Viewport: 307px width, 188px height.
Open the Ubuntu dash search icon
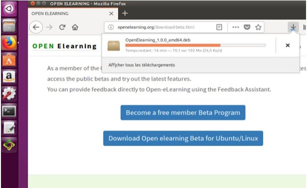(x=9, y=9)
